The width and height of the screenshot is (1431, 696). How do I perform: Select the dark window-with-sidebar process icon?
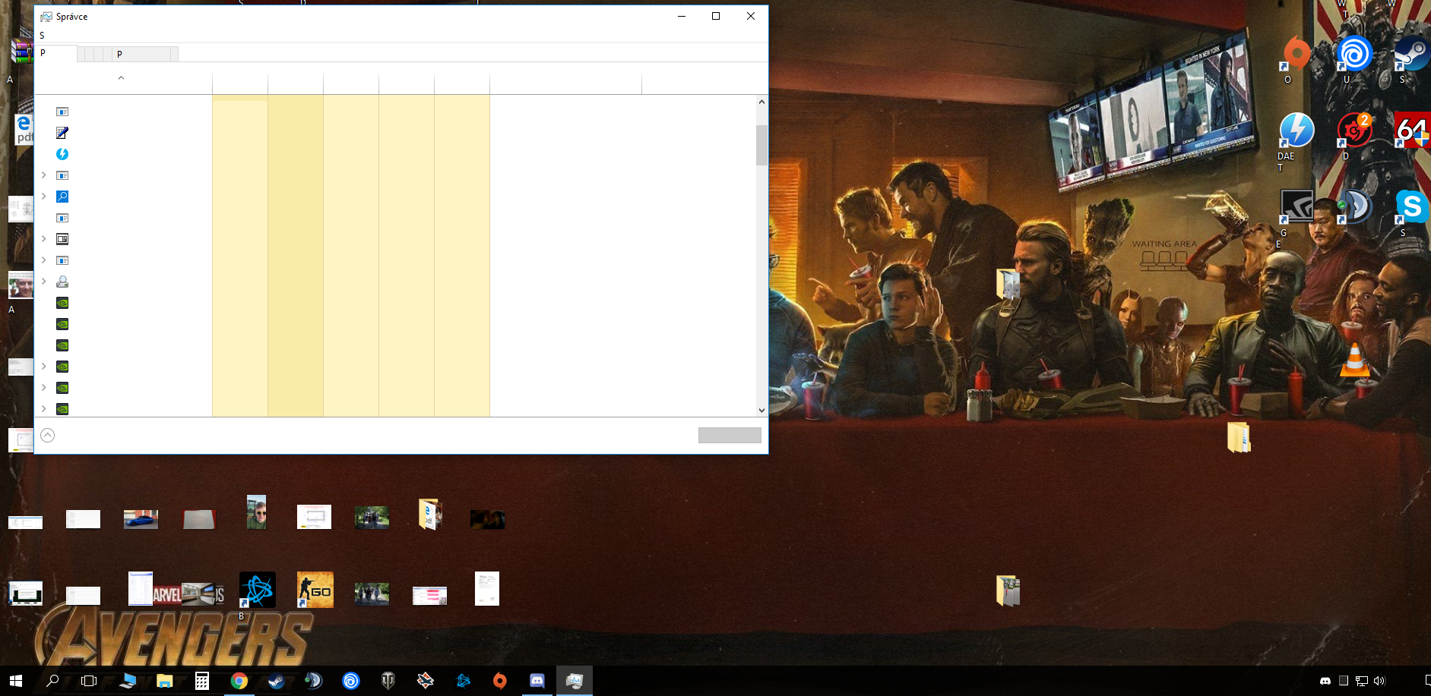(62, 239)
